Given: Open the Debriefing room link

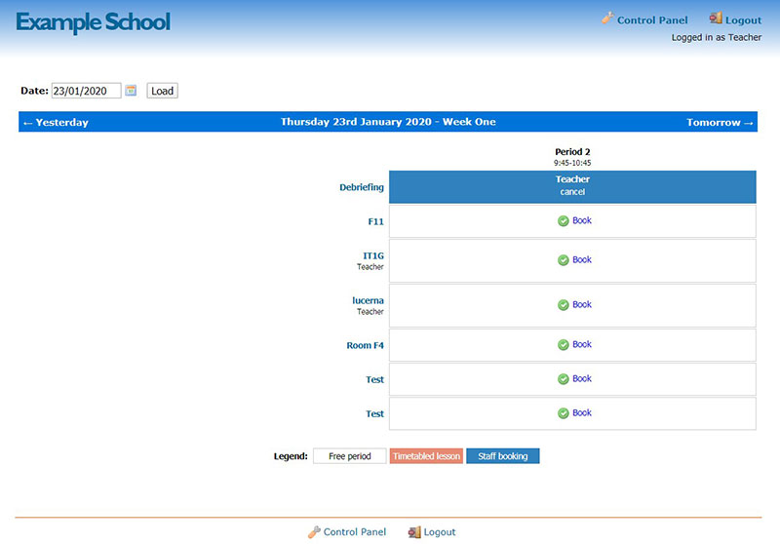Looking at the screenshot, I should point(361,187).
